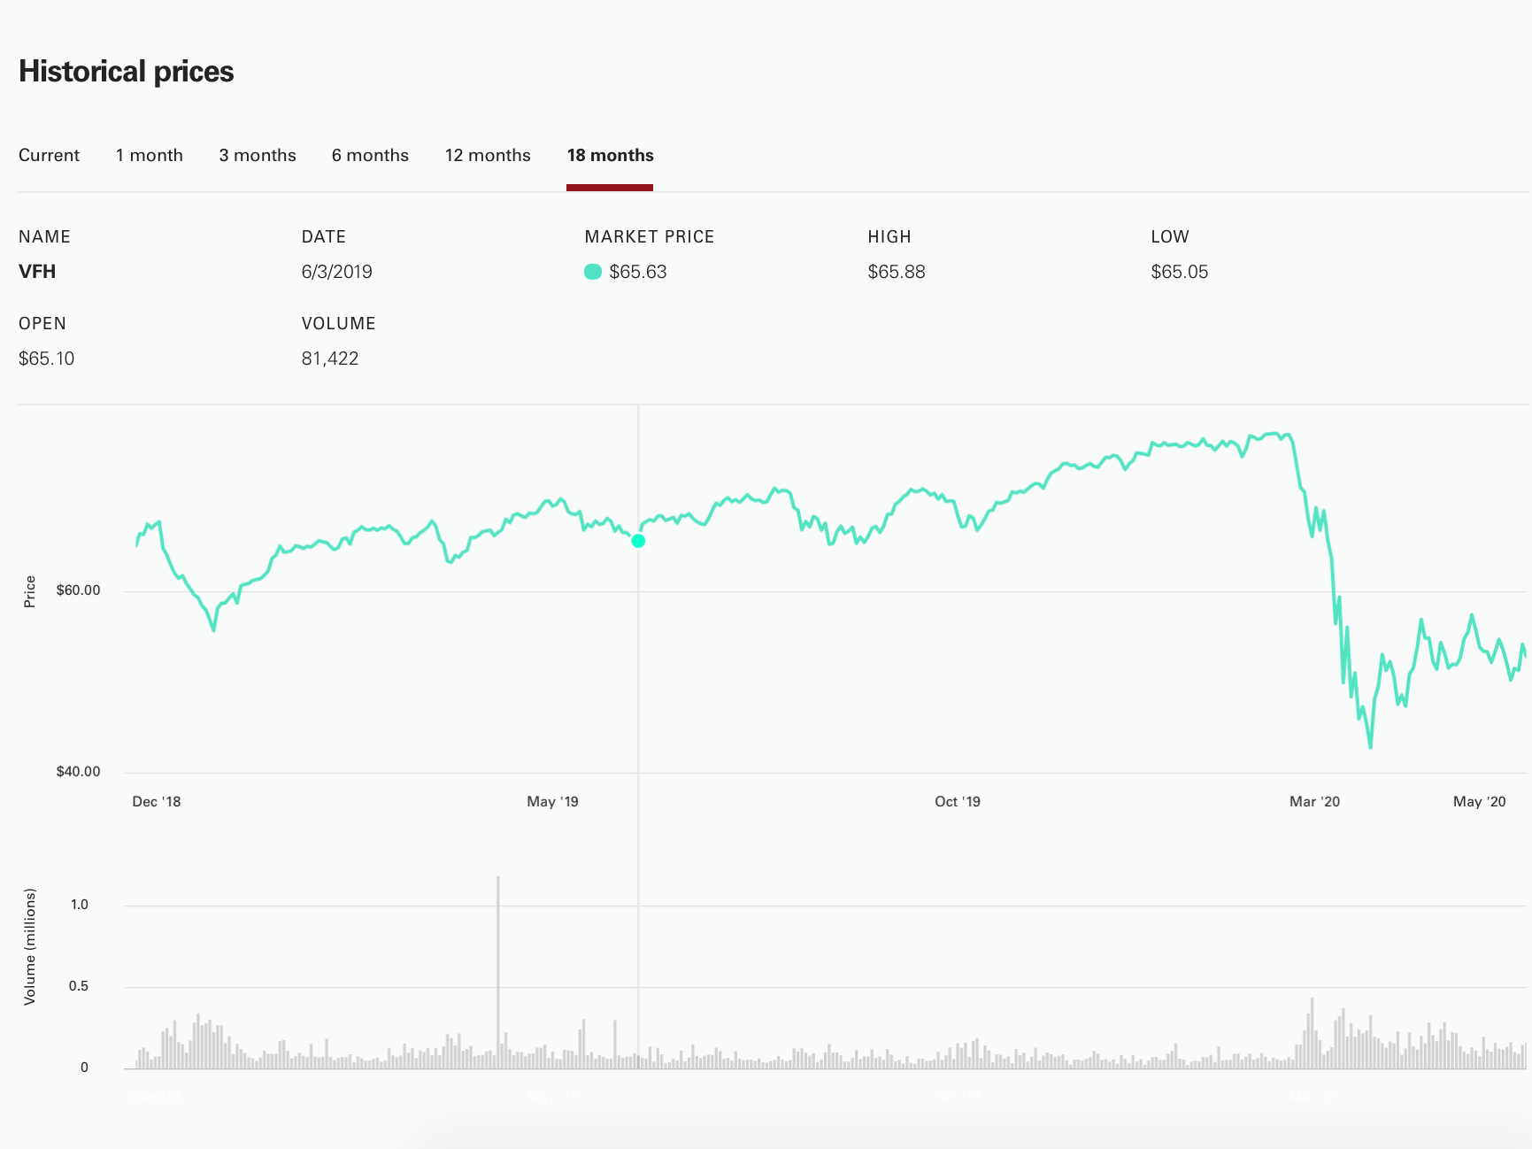Image resolution: width=1532 pixels, height=1149 pixels.
Task: Click the $60.00 price axis label
Action: point(78,590)
